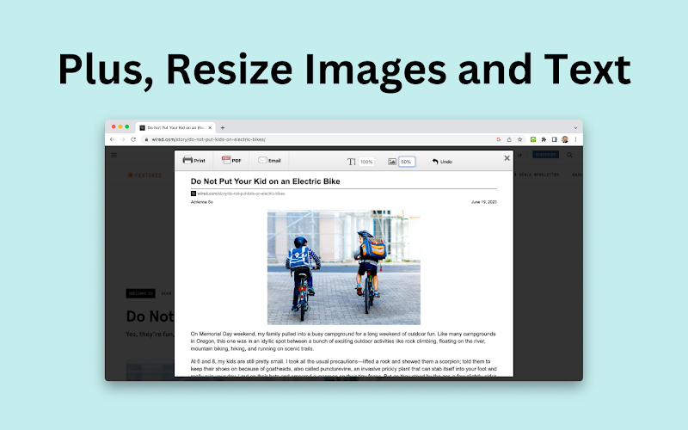Open Wired hamburger menu icon
Screen dimensions: 688x430
coord(114,155)
